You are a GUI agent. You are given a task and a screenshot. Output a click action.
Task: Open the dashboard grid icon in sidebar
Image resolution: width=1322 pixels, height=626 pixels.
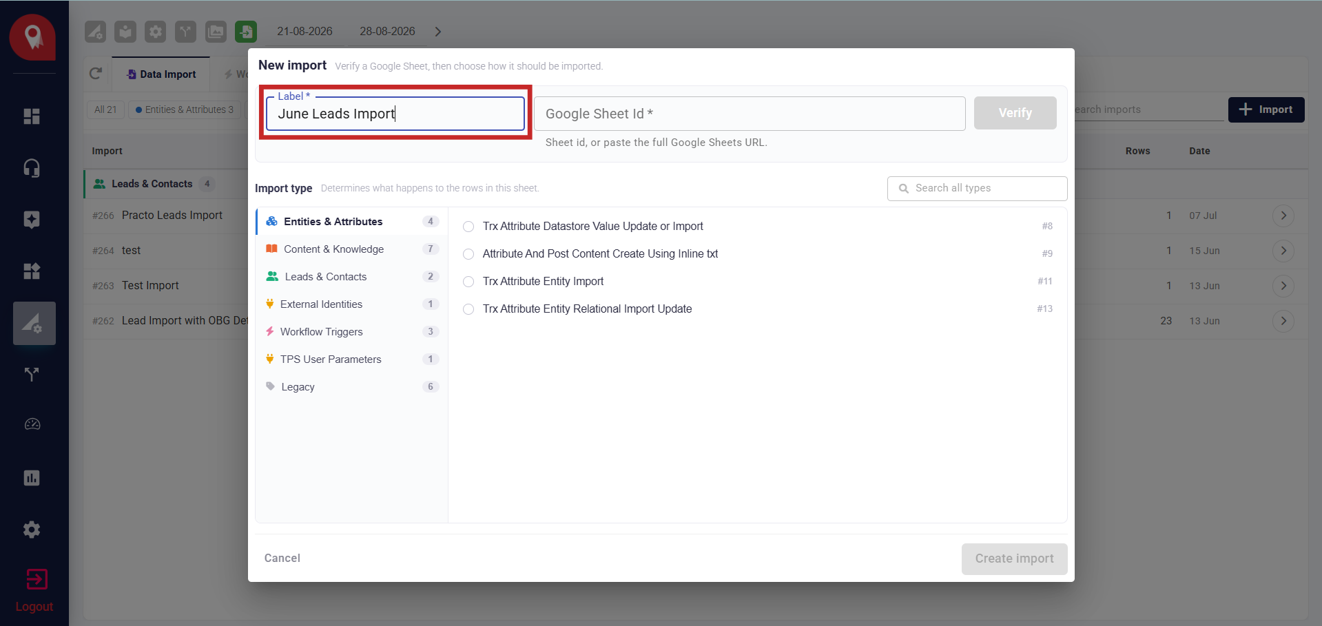point(32,116)
